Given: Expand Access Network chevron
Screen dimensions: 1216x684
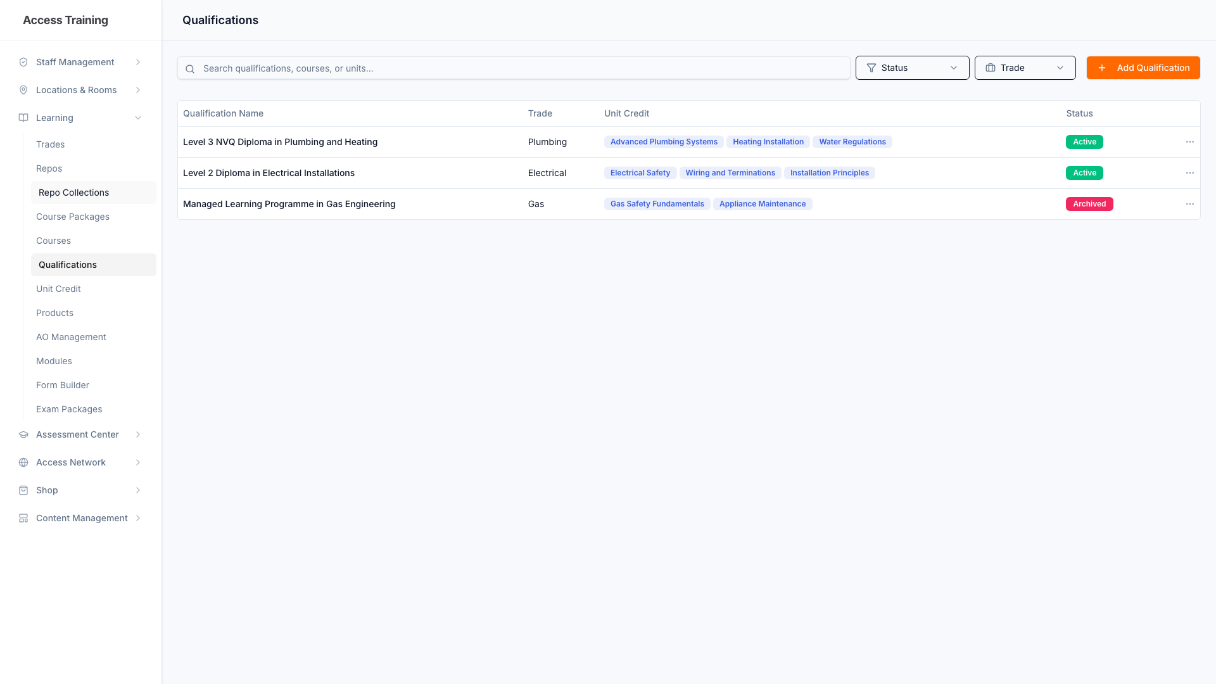Looking at the screenshot, I should pos(138,462).
